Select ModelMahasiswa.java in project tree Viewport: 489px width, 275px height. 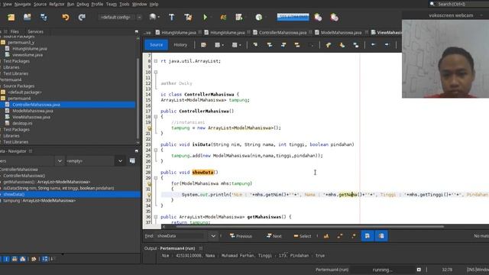click(x=32, y=111)
